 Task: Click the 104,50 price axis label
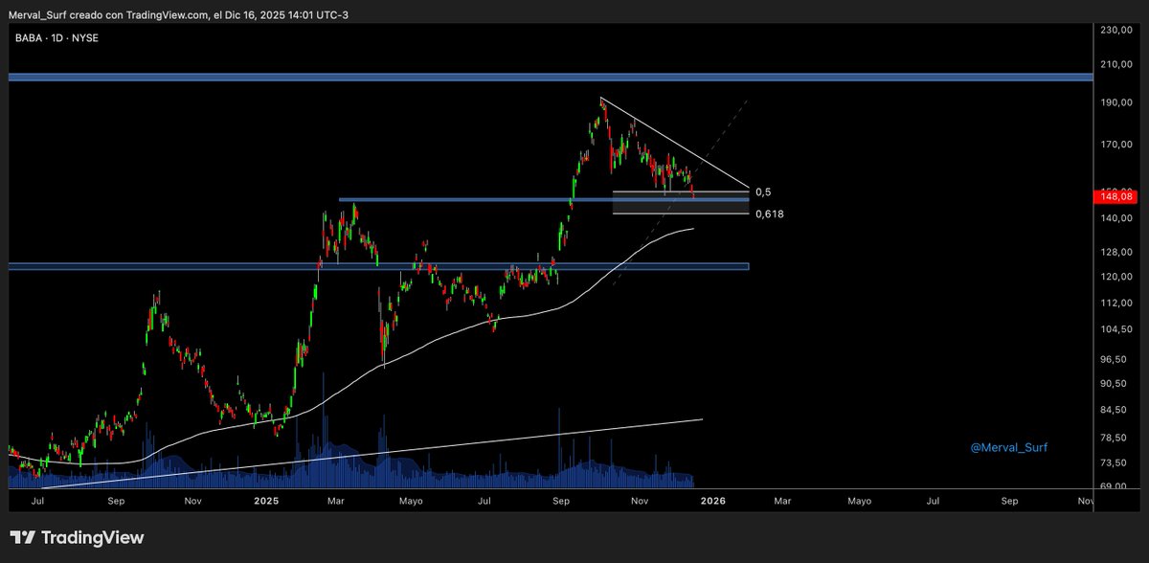[1115, 329]
